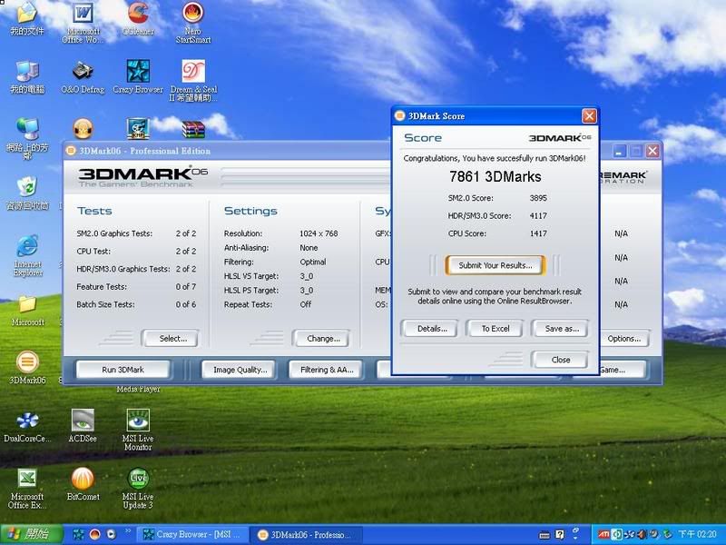Open the DualCoreCenter desktop shortcut

(27, 421)
